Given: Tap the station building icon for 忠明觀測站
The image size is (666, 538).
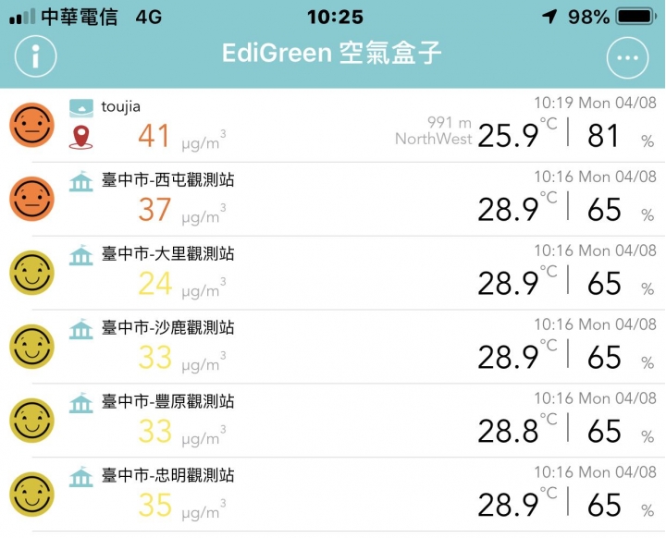Looking at the screenshot, I should click(x=81, y=477).
